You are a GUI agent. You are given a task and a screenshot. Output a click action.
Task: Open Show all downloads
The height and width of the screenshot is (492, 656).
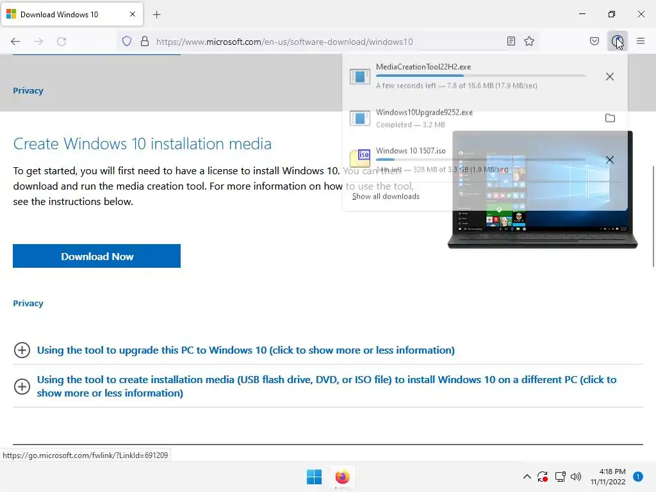(386, 196)
